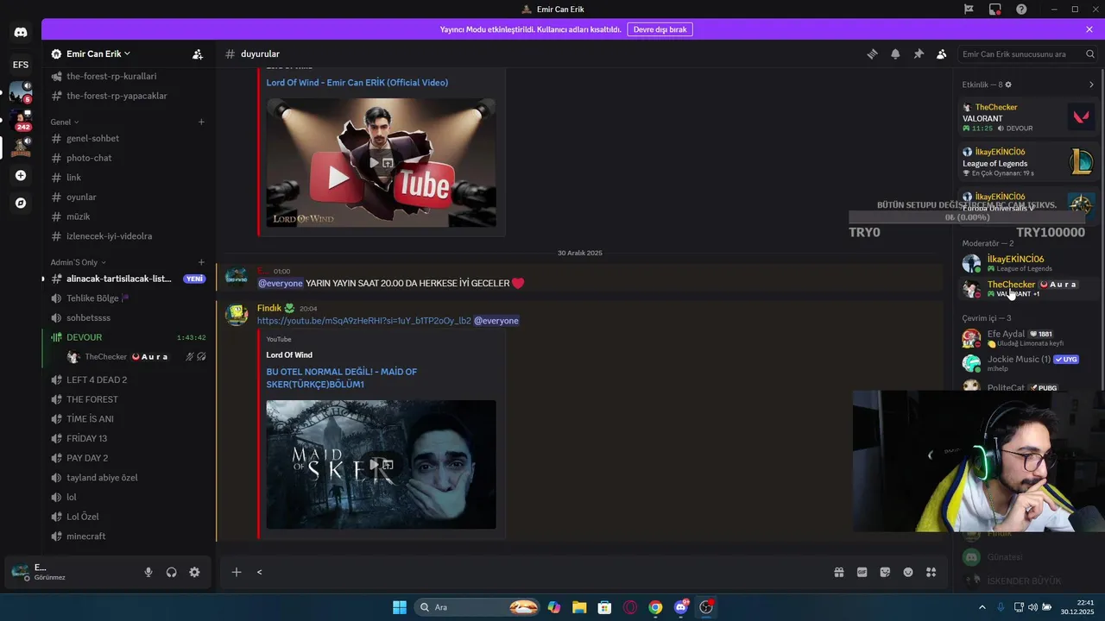Dismiss the Streamer Mode banner with the X
The height and width of the screenshot is (621, 1105).
pos(1089,29)
